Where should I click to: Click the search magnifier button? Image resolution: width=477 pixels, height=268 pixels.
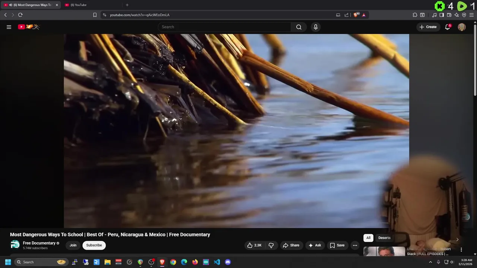[299, 27]
